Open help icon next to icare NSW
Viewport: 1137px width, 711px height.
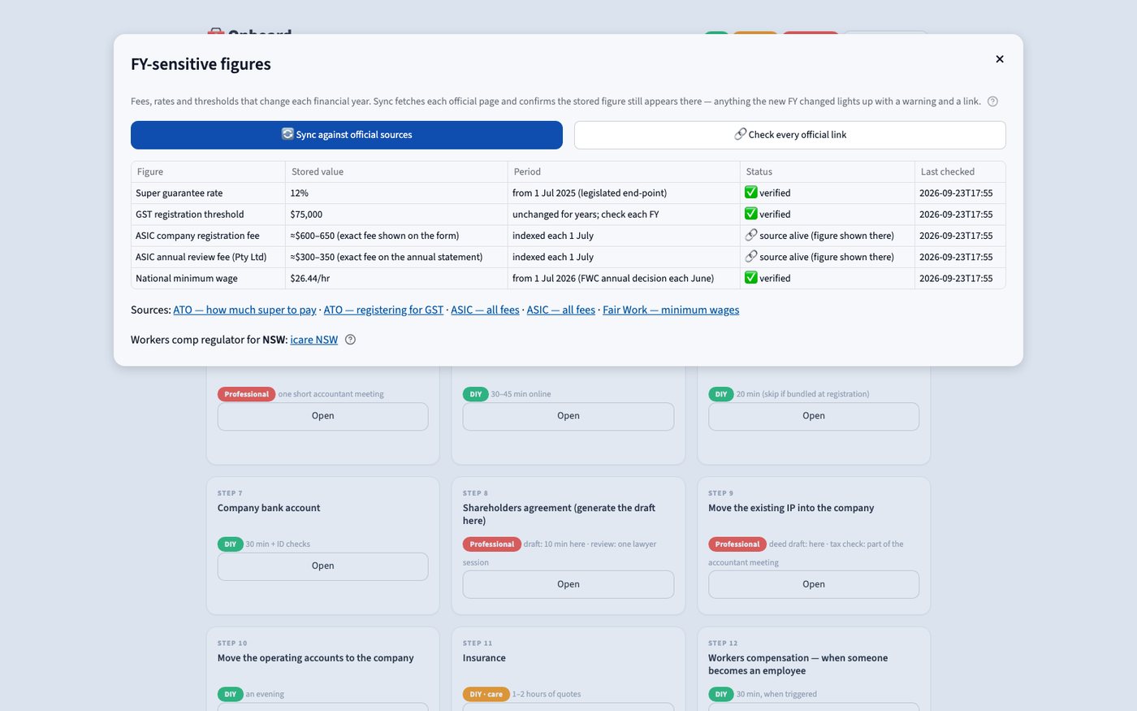(350, 340)
